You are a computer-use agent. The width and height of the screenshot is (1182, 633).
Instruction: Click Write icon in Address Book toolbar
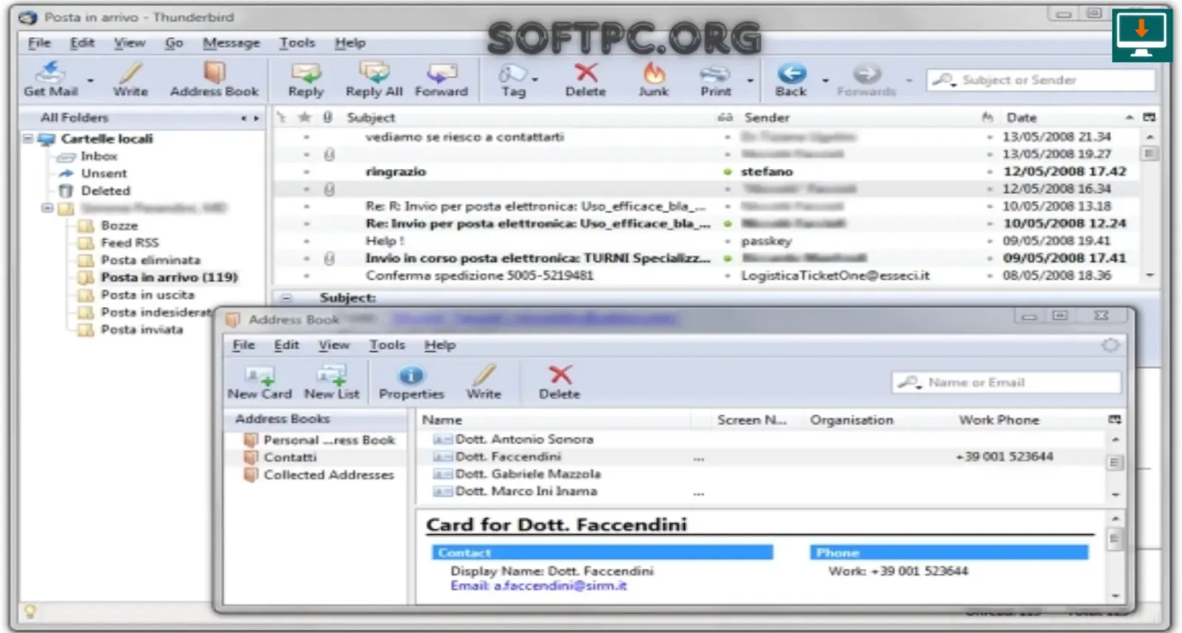(484, 375)
